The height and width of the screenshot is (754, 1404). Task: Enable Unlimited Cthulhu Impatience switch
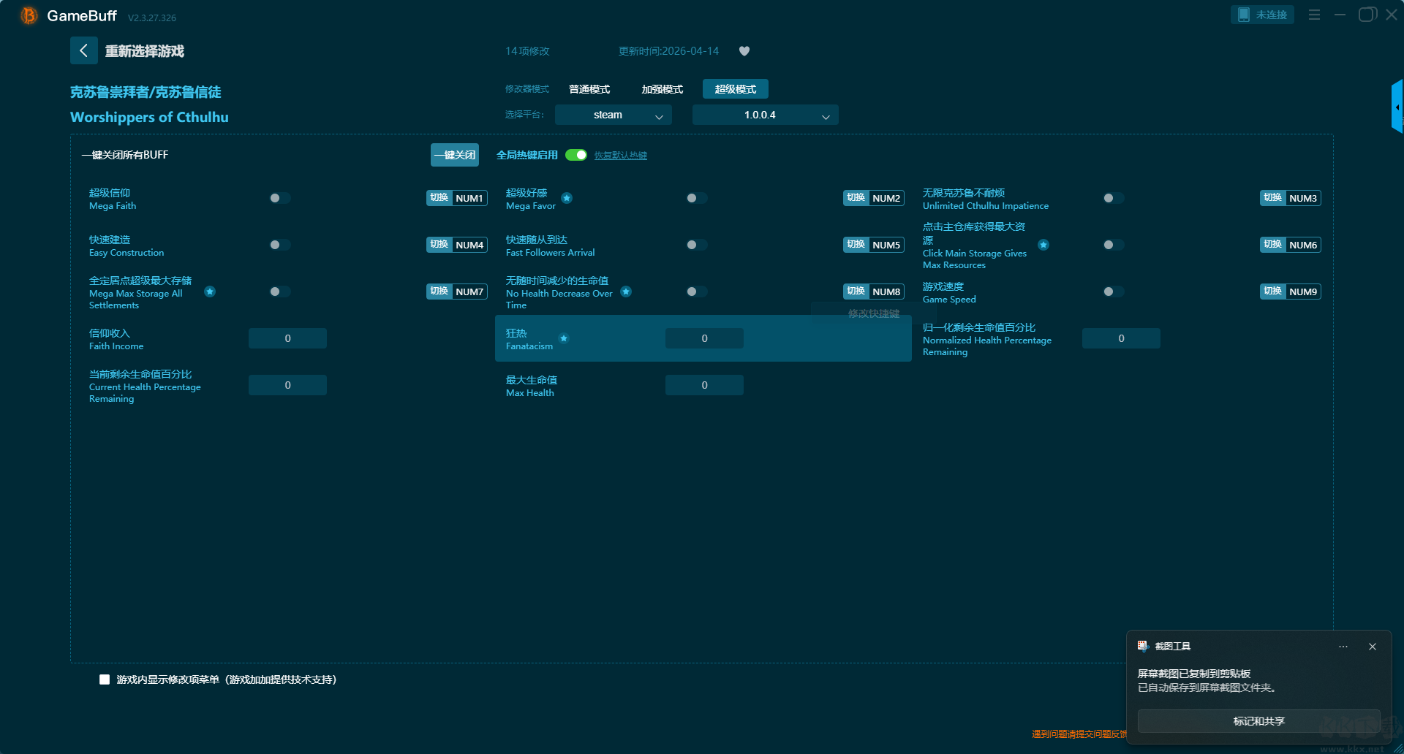click(1113, 198)
